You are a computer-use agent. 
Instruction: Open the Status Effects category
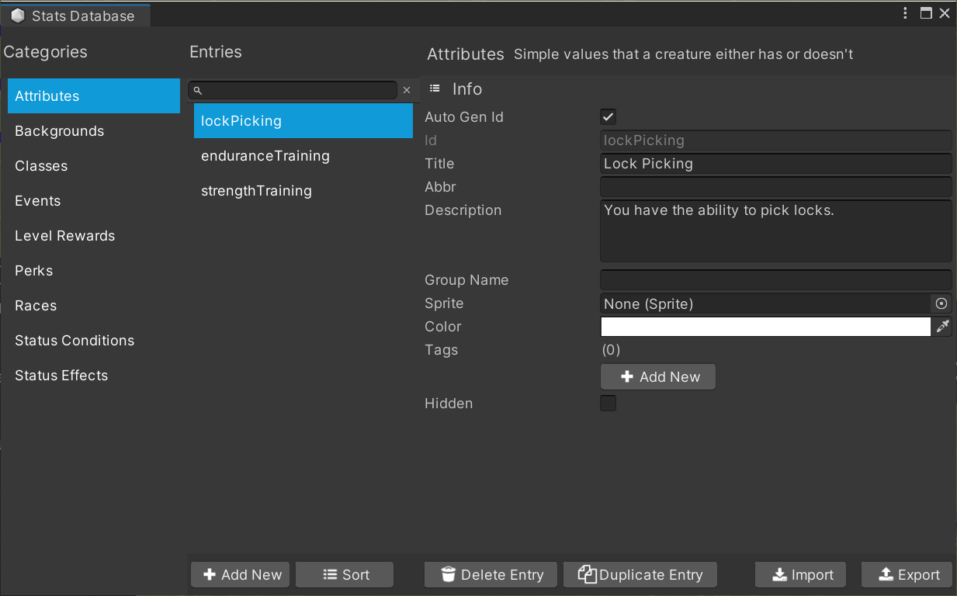point(61,376)
